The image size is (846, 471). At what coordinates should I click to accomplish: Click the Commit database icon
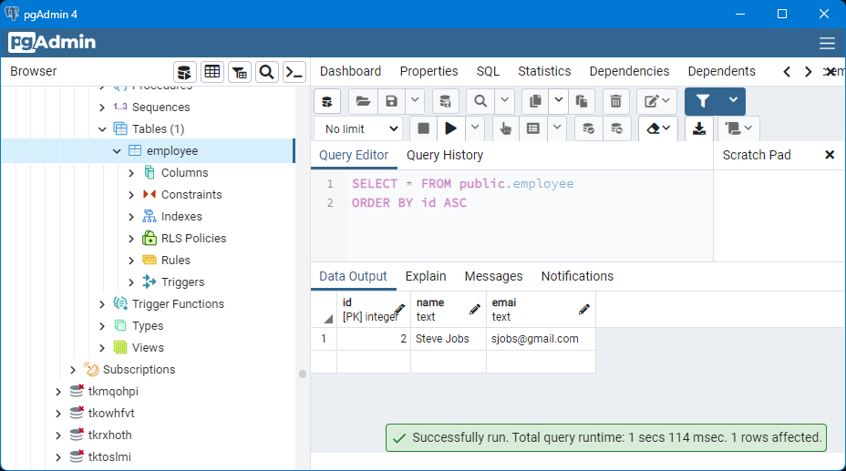tap(588, 128)
